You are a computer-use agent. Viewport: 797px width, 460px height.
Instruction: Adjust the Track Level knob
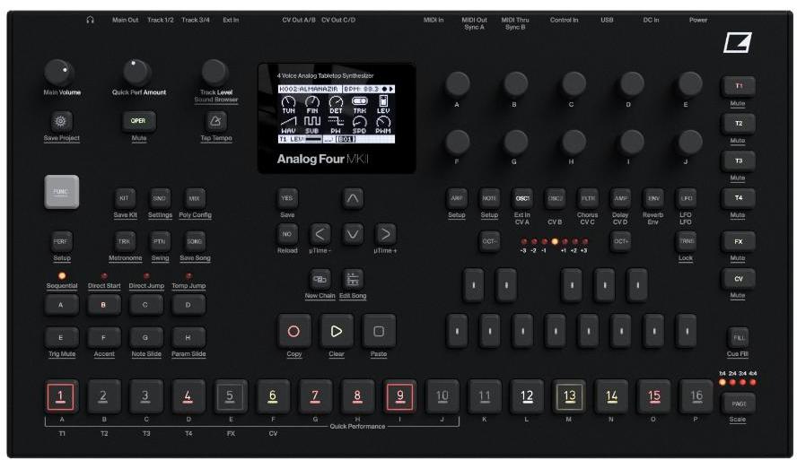pos(215,73)
